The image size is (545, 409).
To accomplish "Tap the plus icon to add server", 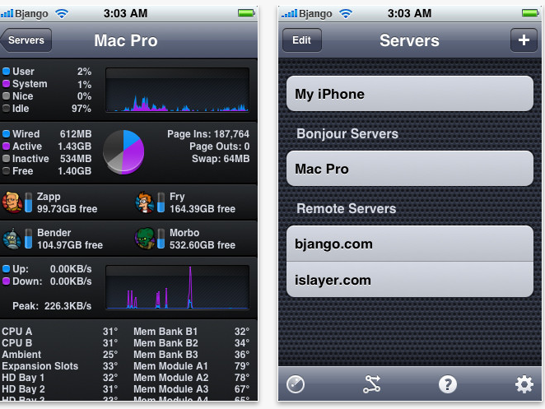I will click(x=524, y=40).
